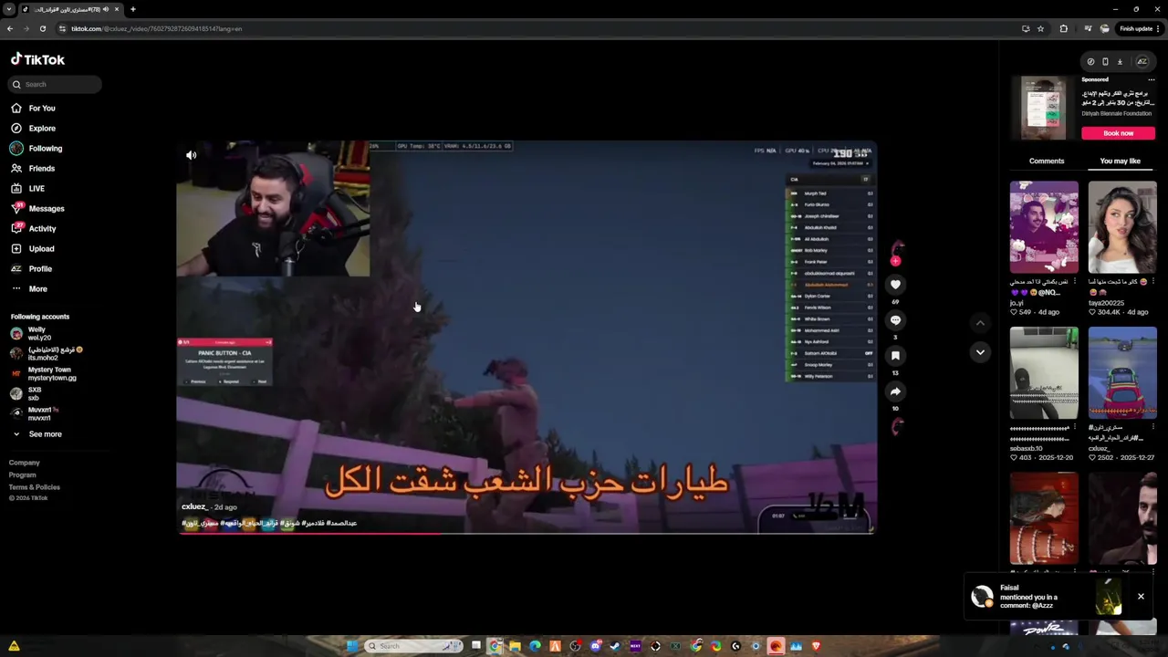Open the Windows Start menu
The height and width of the screenshot is (657, 1168).
(x=351, y=646)
